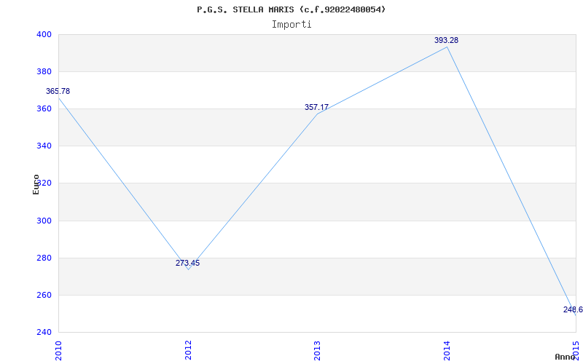Click the 380 y-axis value

(x=44, y=71)
